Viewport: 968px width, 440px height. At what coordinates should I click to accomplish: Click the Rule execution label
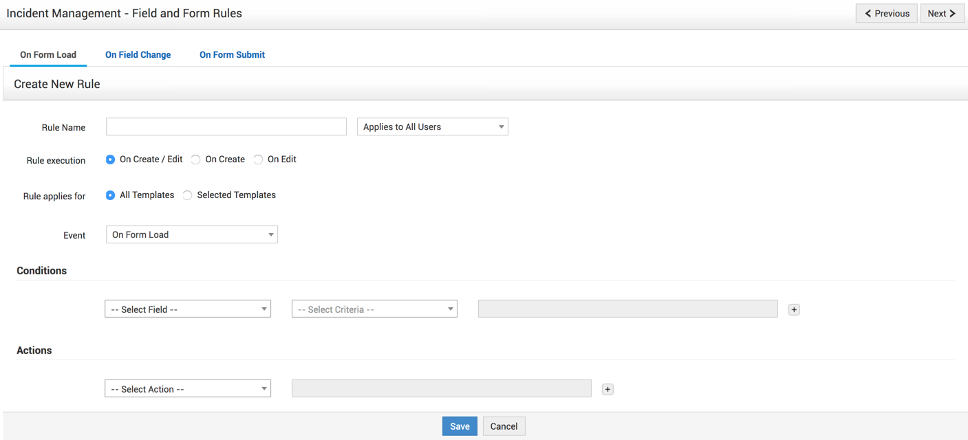[x=56, y=161]
